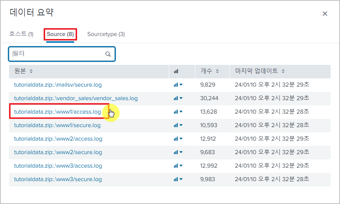The width and height of the screenshot is (340, 204).
Task: Focus the 필터 search field
Action: pos(62,54)
